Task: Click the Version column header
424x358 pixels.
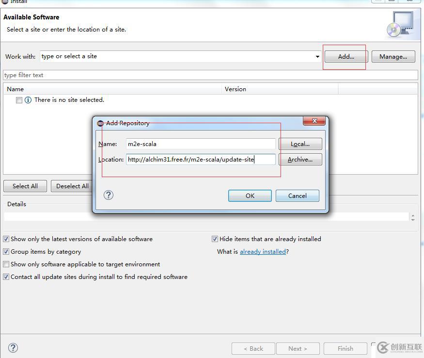Action: point(280,89)
